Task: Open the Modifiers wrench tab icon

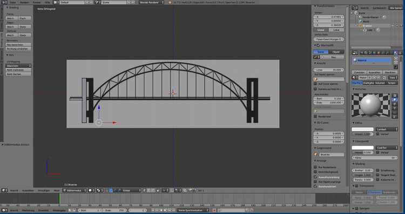Action: tap(387, 53)
